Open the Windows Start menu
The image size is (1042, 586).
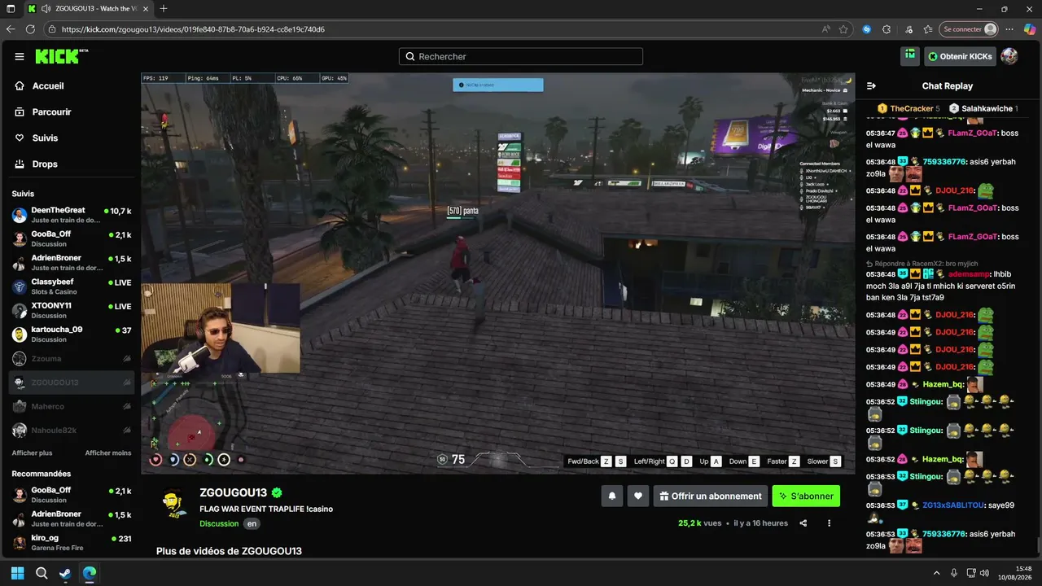point(17,573)
